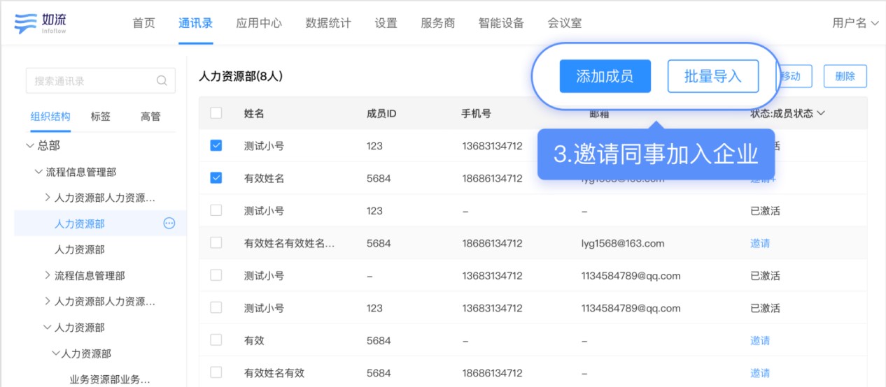The width and height of the screenshot is (886, 387).
Task: Switch to the 高管 tab
Action: coord(150,117)
